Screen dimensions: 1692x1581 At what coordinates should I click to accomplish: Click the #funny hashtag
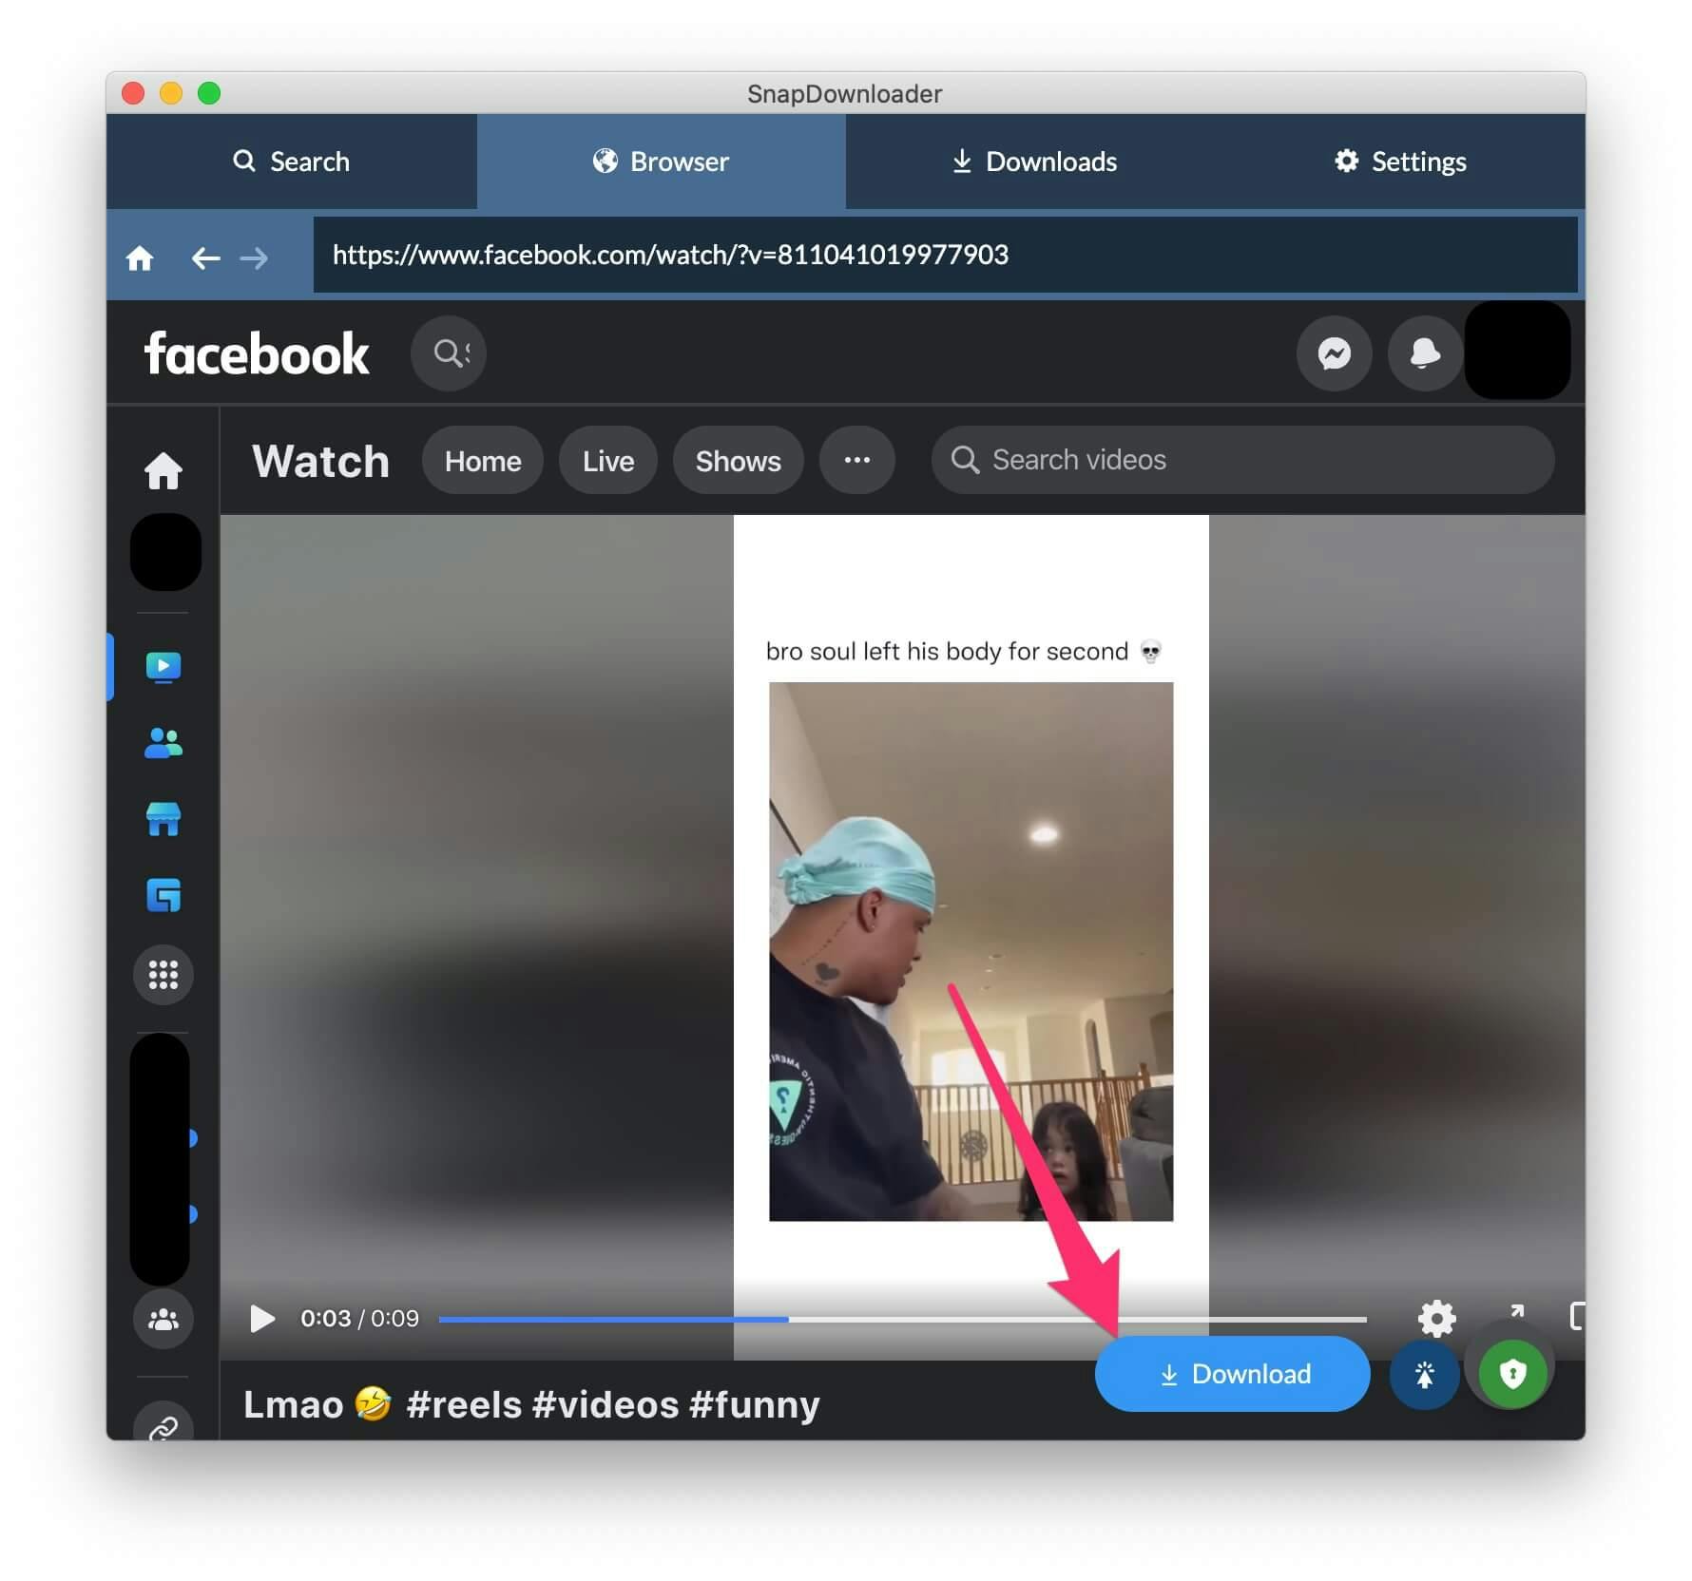point(755,1404)
